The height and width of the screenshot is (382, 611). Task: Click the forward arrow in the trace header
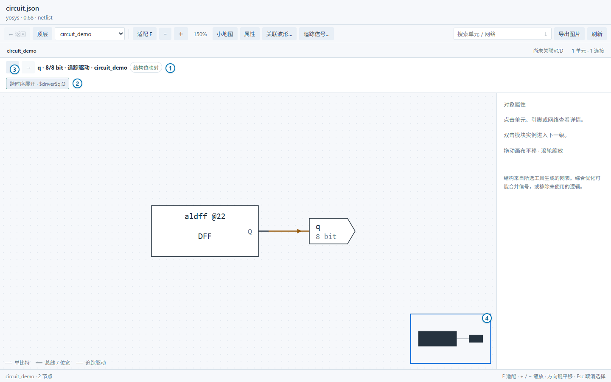coord(28,68)
